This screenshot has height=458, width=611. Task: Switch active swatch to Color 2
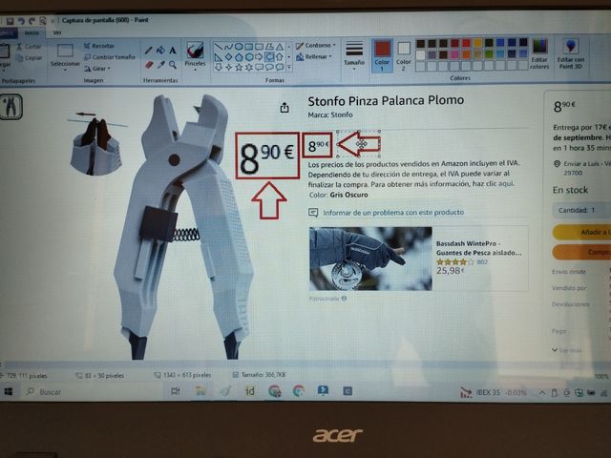[404, 54]
